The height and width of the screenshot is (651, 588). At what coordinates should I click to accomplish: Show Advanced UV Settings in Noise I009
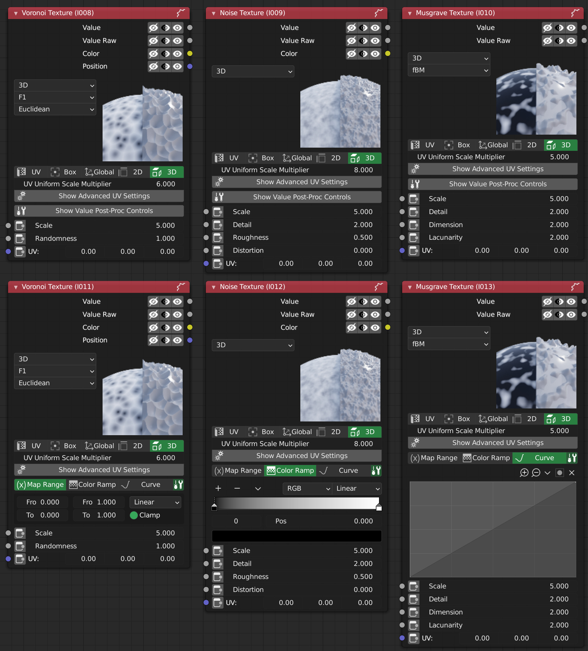click(297, 182)
